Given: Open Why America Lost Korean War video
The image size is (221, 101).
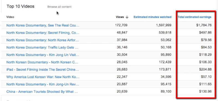Looking at the screenshot, I should pos(43,77).
